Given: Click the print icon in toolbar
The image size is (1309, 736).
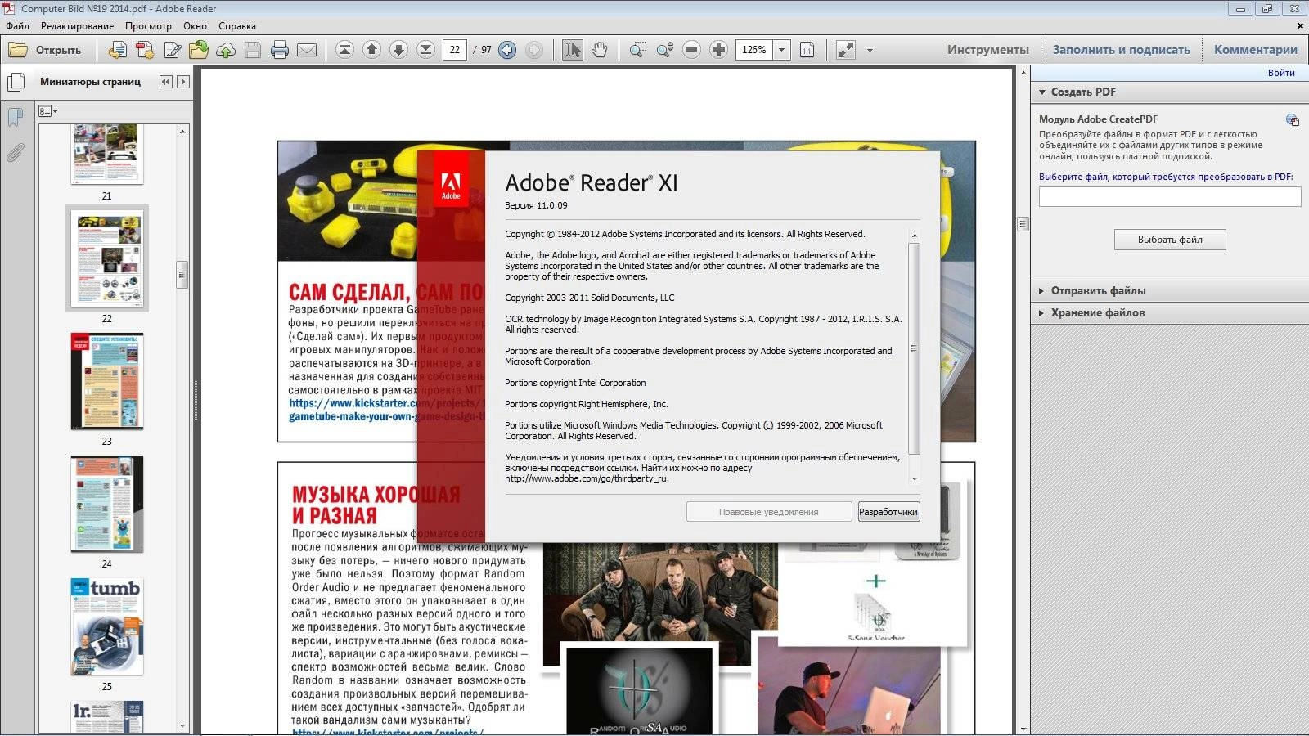Looking at the screenshot, I should click(x=280, y=50).
